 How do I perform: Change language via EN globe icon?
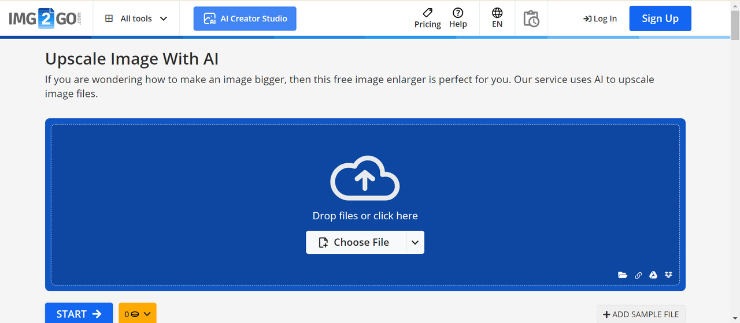coord(497,18)
